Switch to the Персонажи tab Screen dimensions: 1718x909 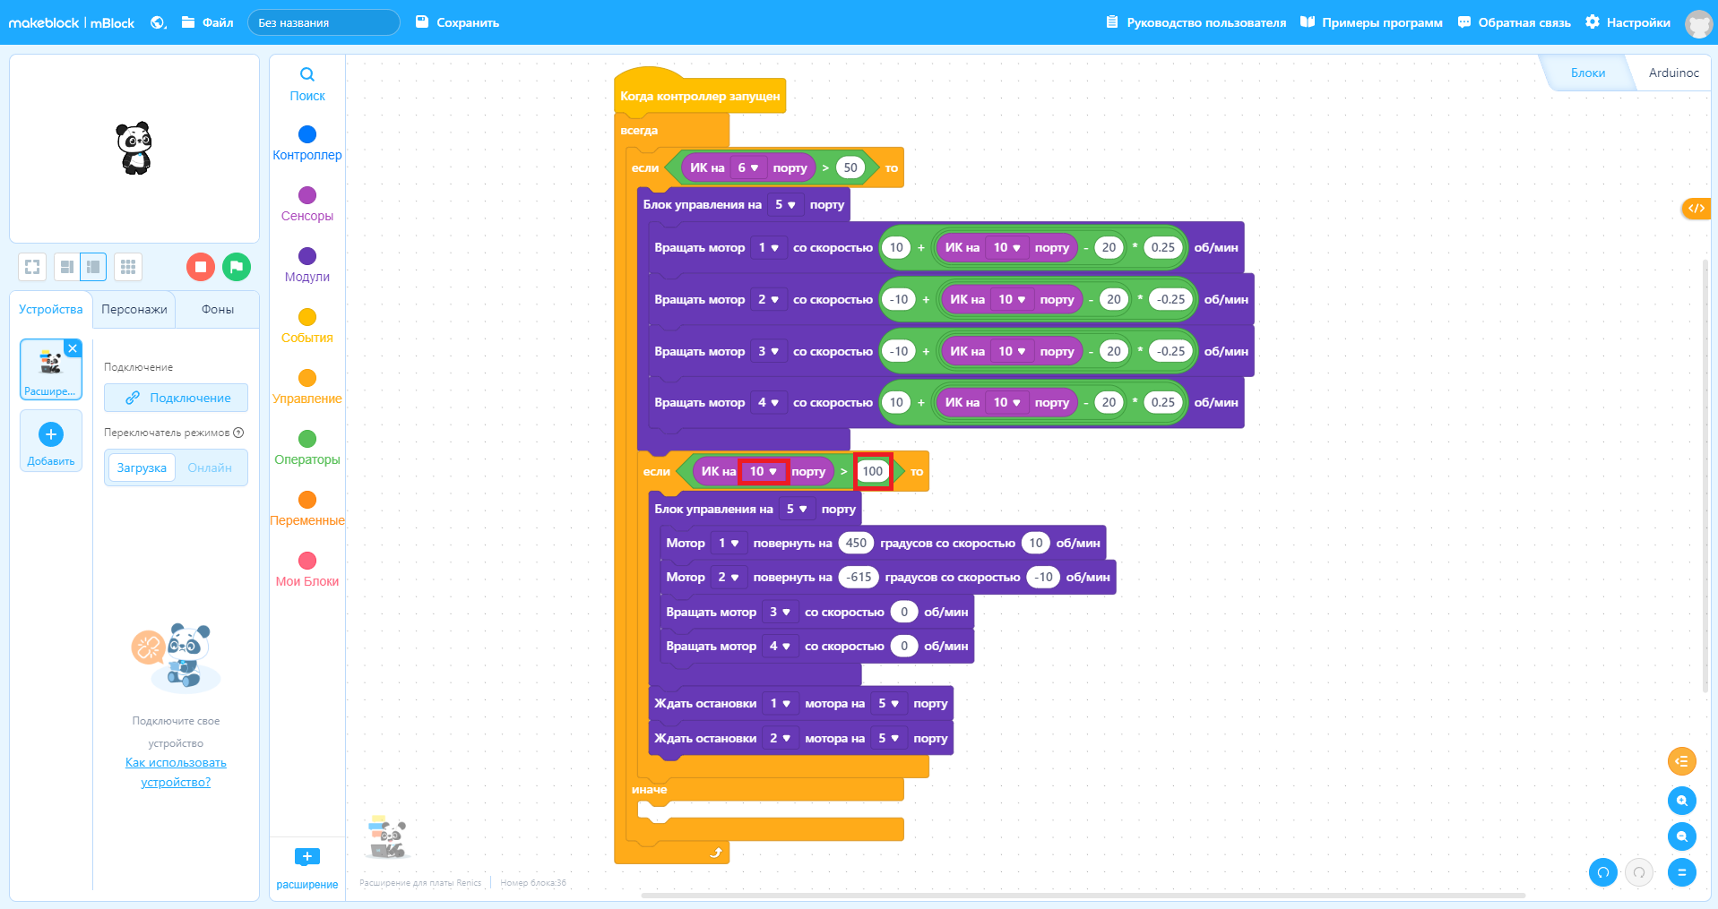click(x=134, y=309)
